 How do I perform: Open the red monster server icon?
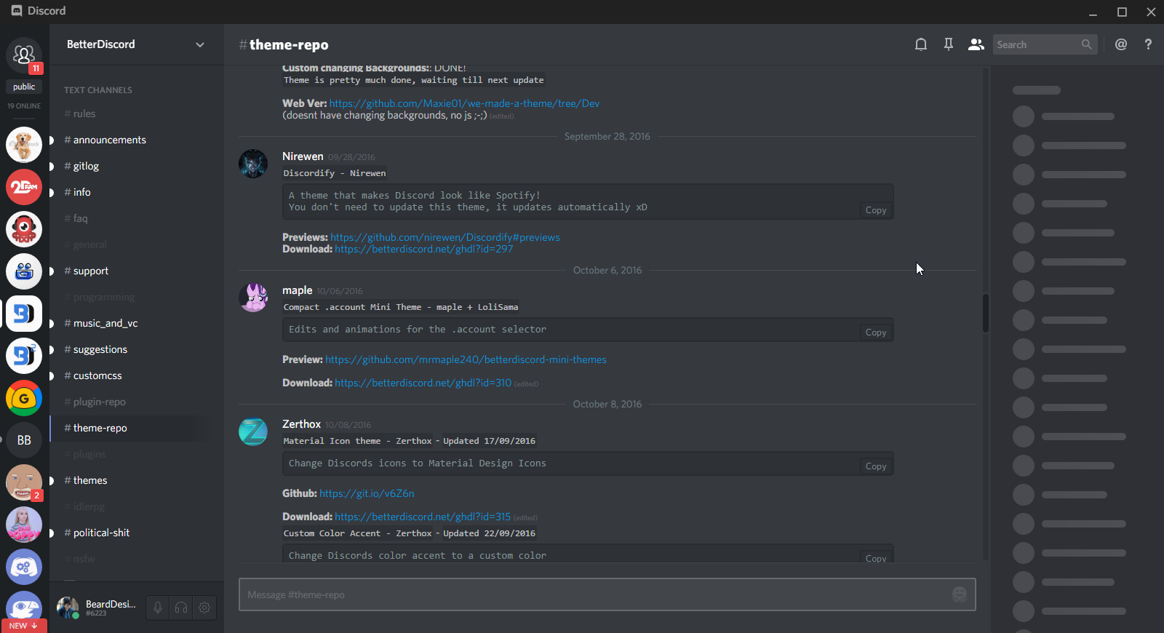coord(24,229)
